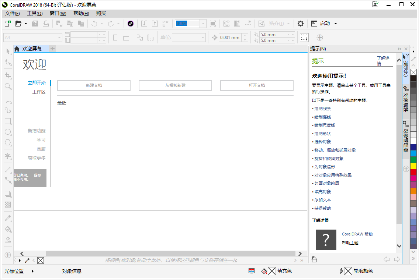Viewport: 419px width, 280px height.
Task: Click the 新建文档 button
Action: coord(94,86)
